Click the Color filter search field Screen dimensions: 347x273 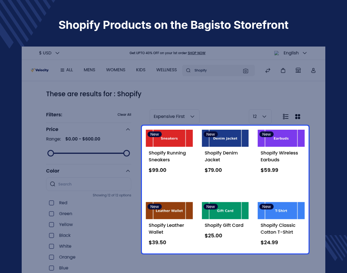[89, 184]
